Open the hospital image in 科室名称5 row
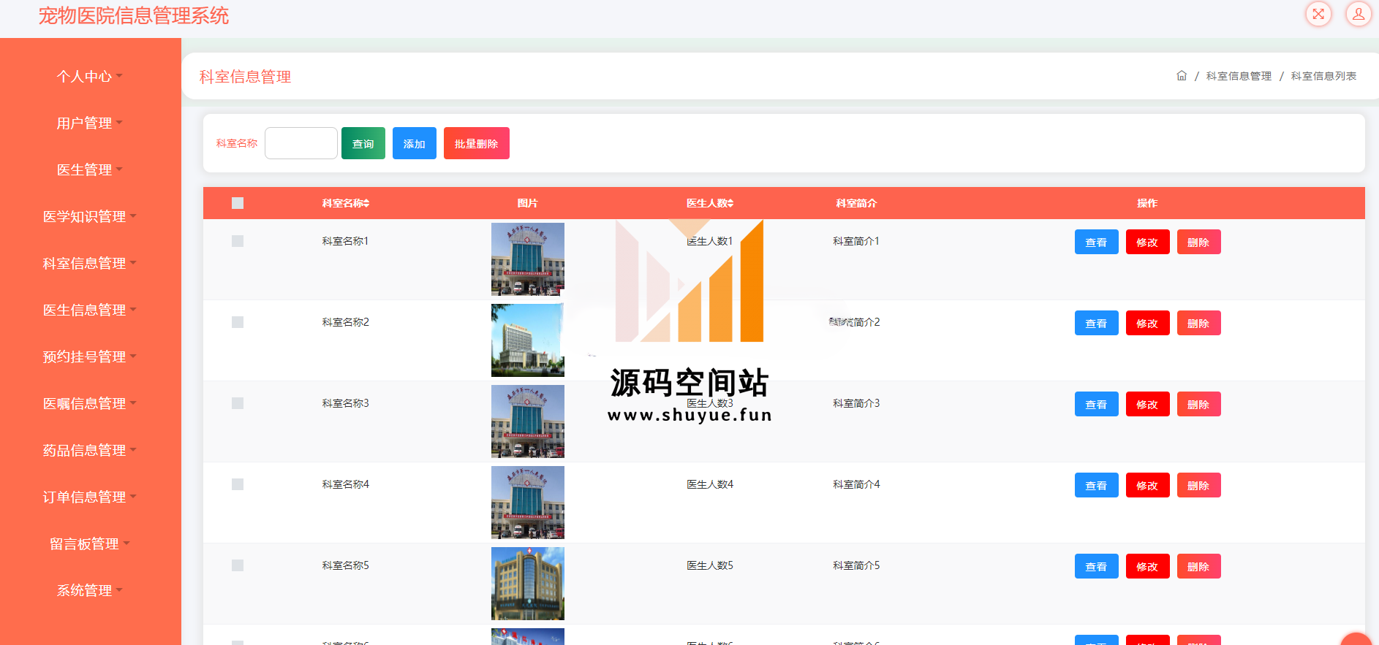This screenshot has width=1379, height=645. pos(528,584)
